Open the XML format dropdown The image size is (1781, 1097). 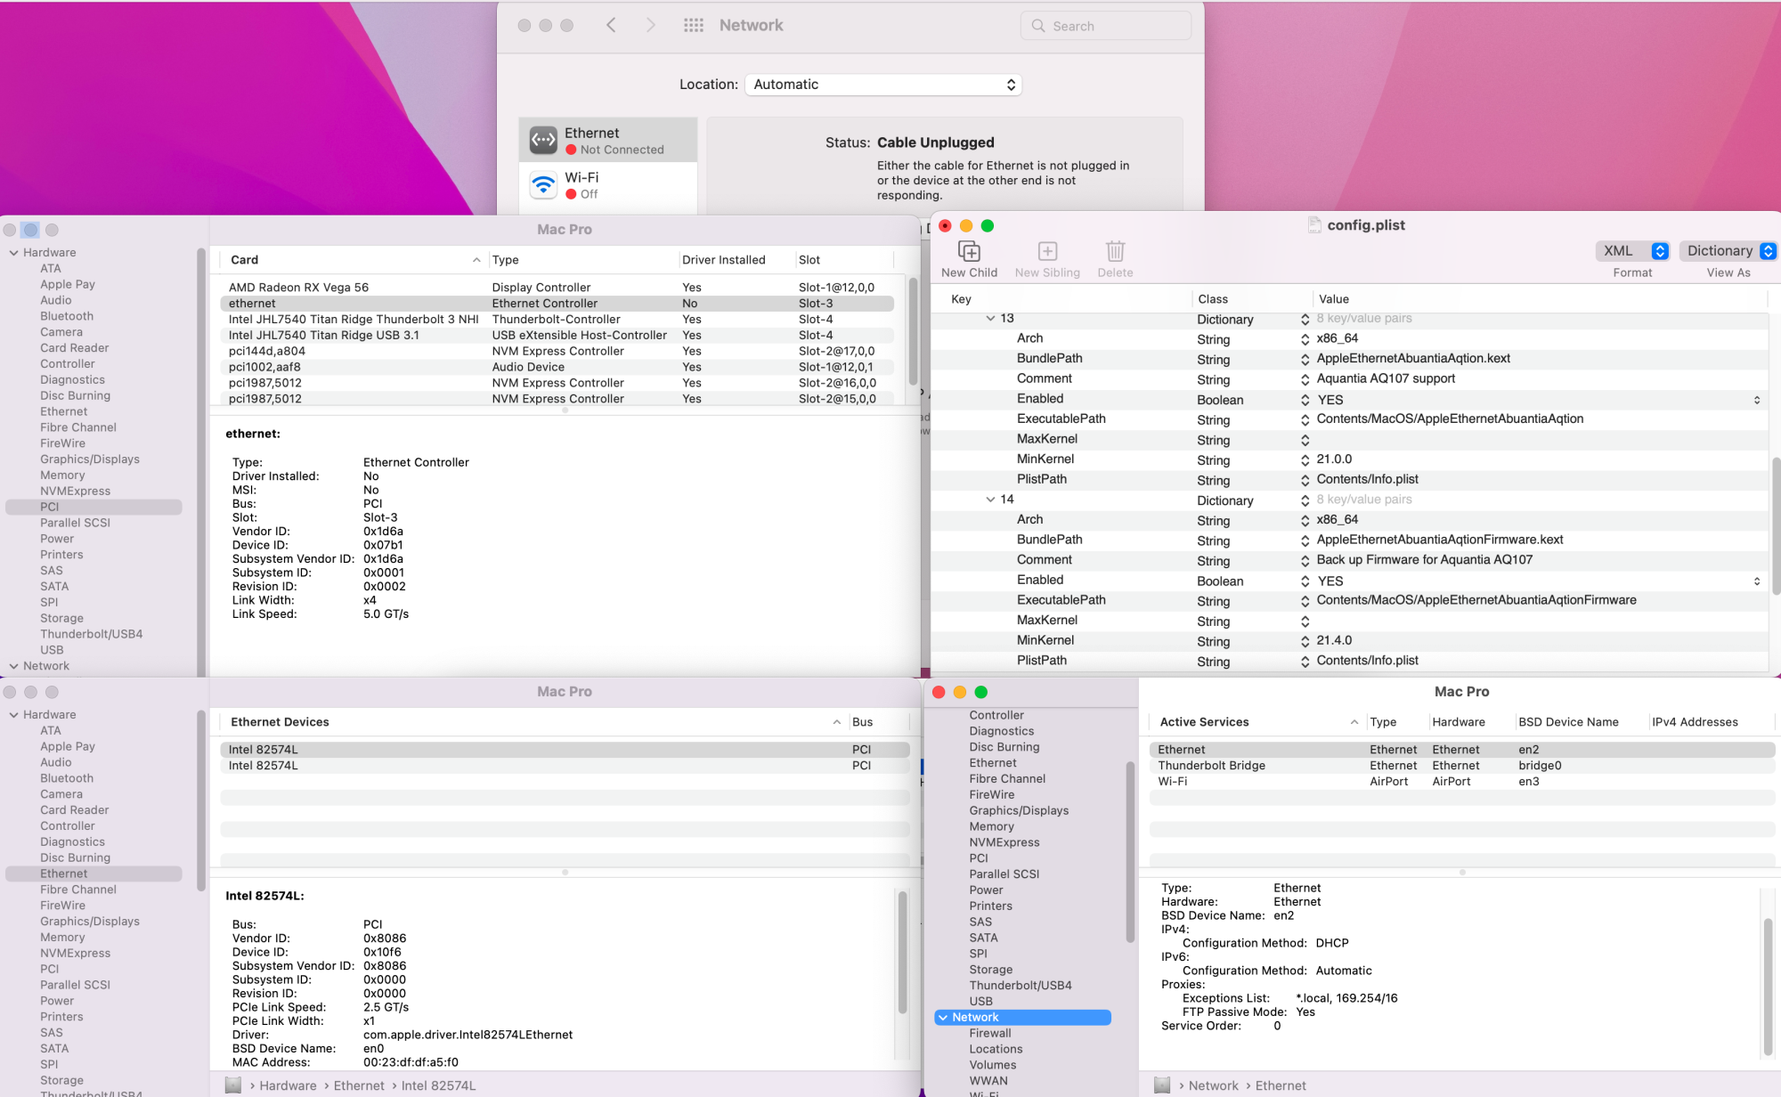tap(1631, 251)
